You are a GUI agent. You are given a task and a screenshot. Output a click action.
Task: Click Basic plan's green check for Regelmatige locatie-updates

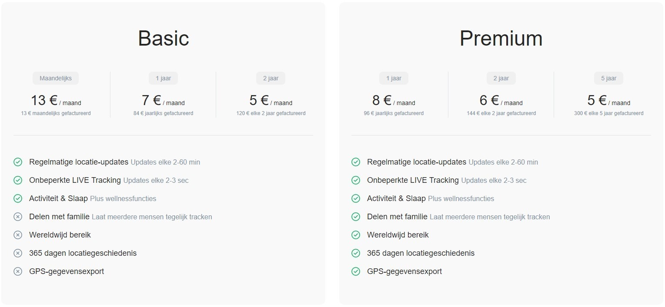pos(18,162)
